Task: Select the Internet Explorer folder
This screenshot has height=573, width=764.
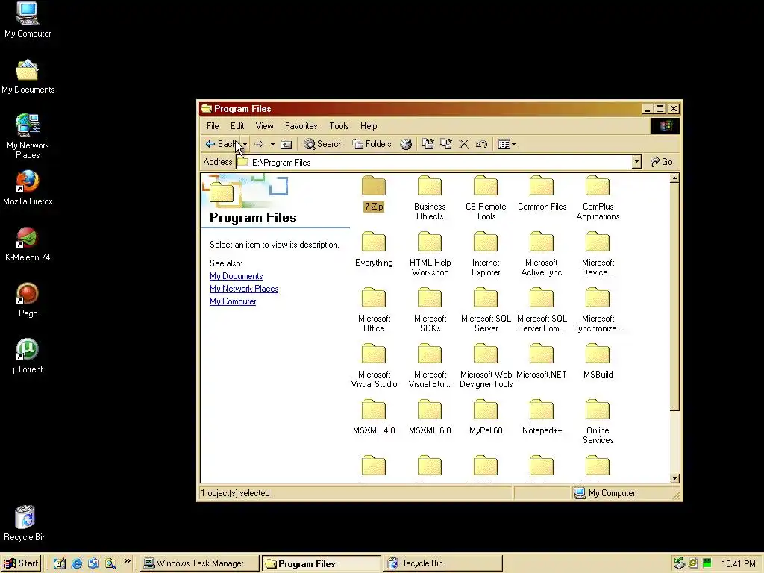Action: coord(486,254)
